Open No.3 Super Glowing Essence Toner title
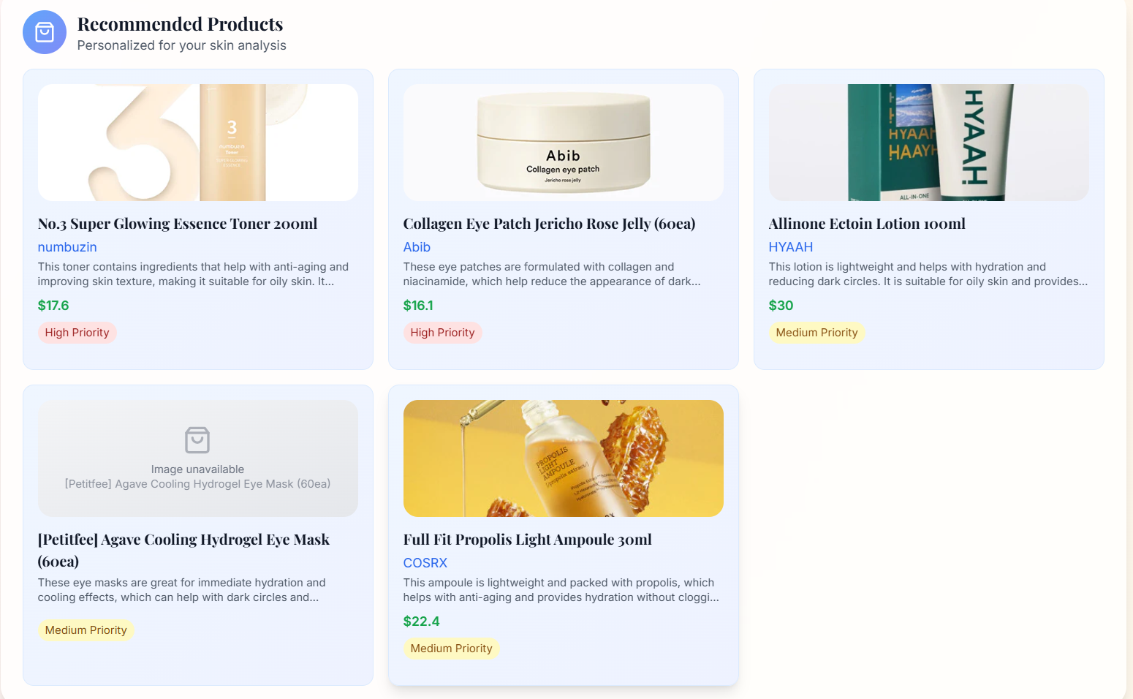1133x699 pixels. click(178, 224)
